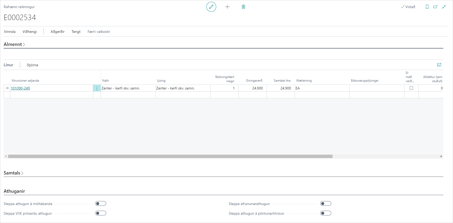Expand the Línur part to full view

point(439,65)
